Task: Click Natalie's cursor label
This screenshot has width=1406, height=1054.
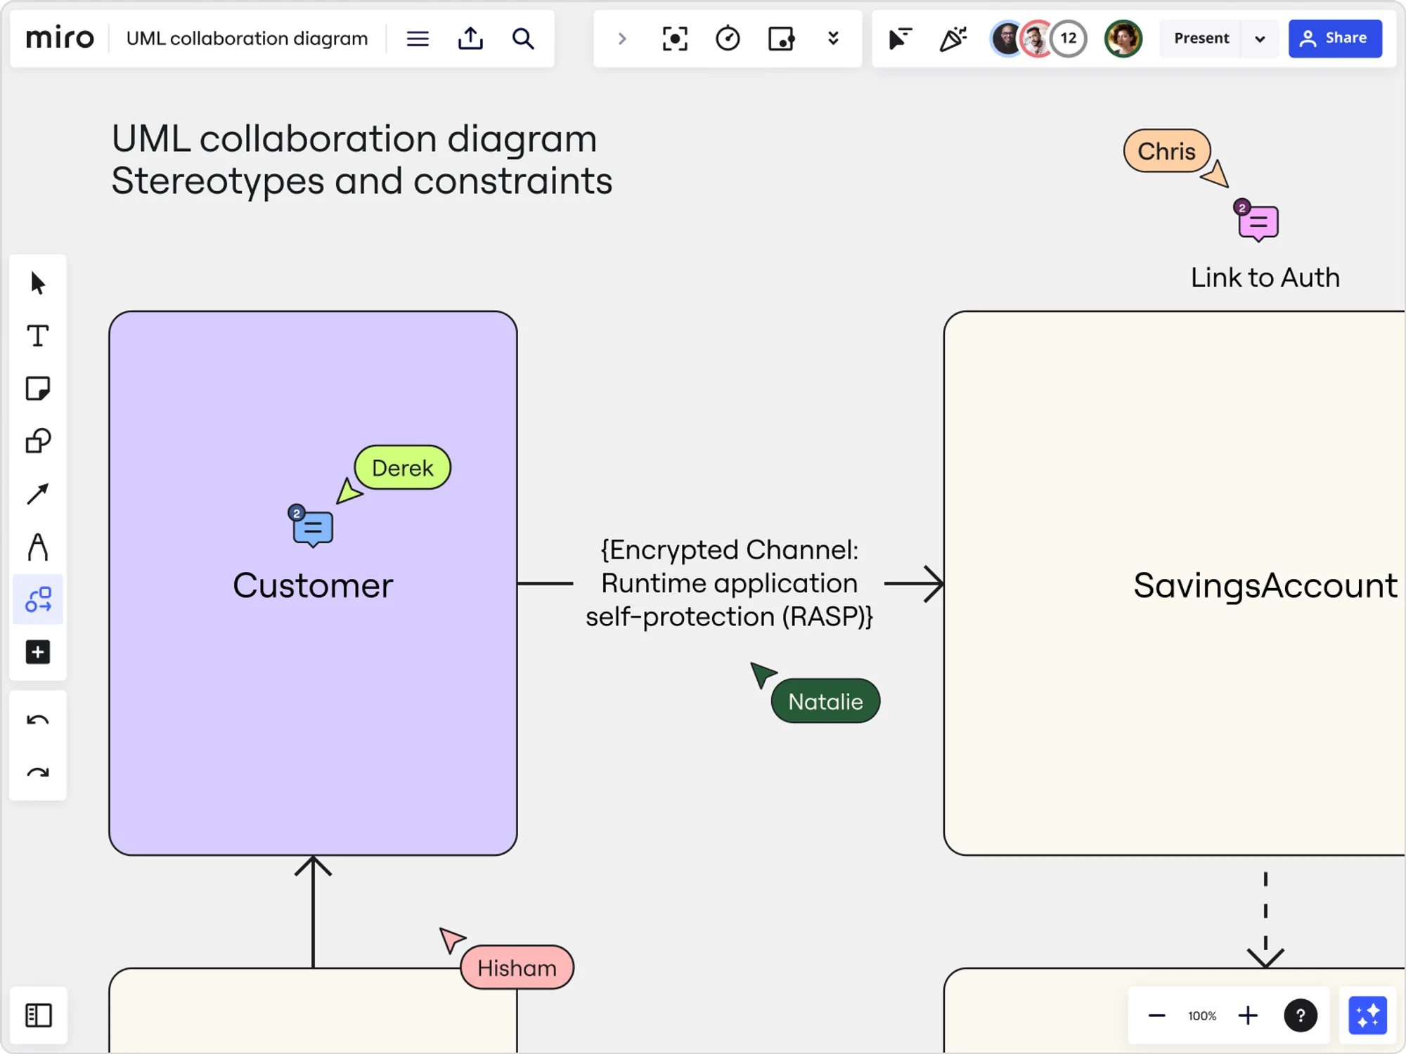Action: click(x=825, y=701)
